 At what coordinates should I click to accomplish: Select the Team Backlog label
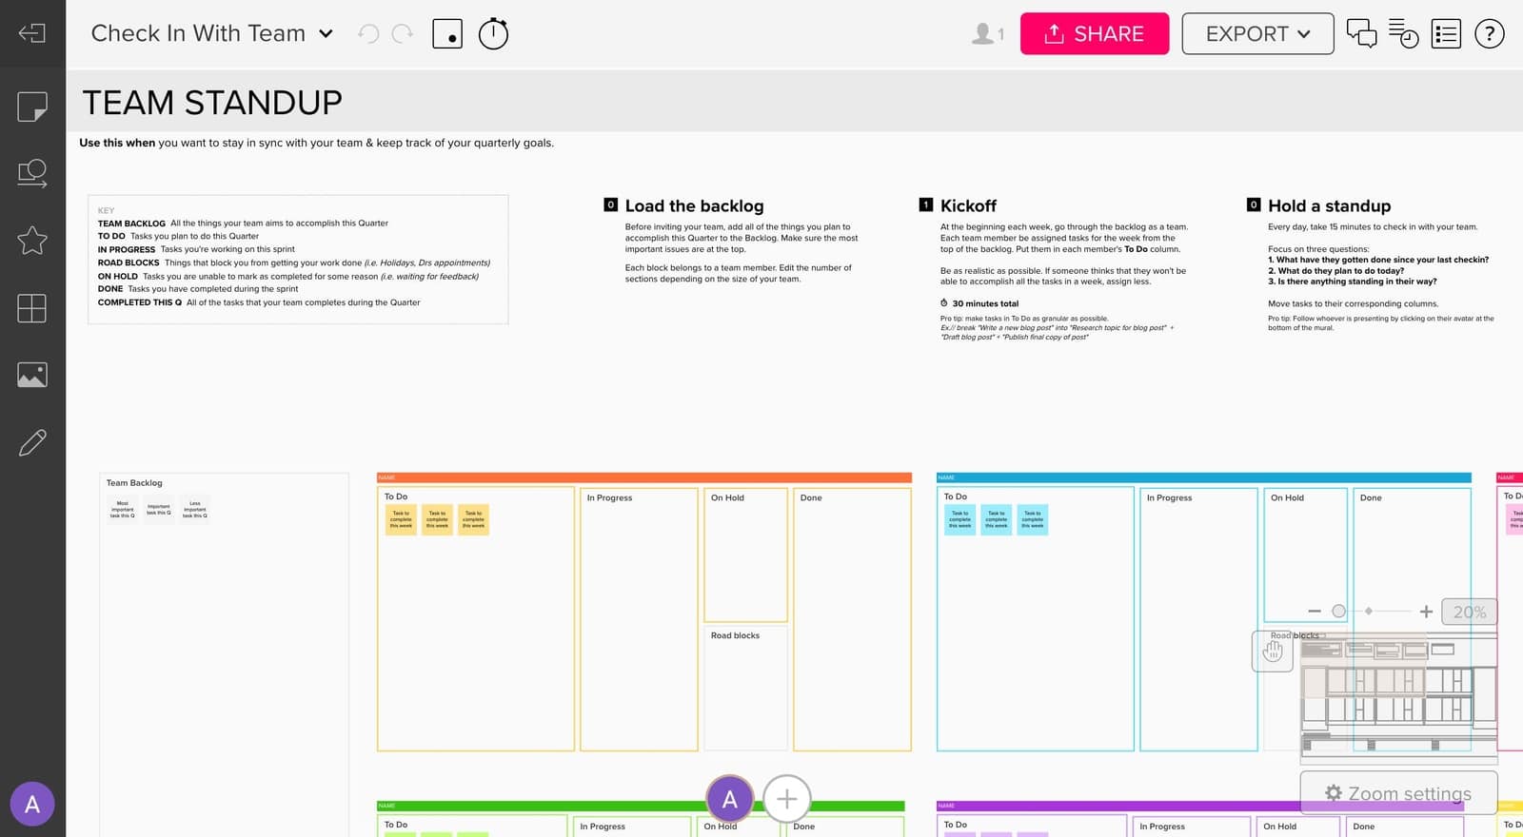pyautogui.click(x=134, y=483)
